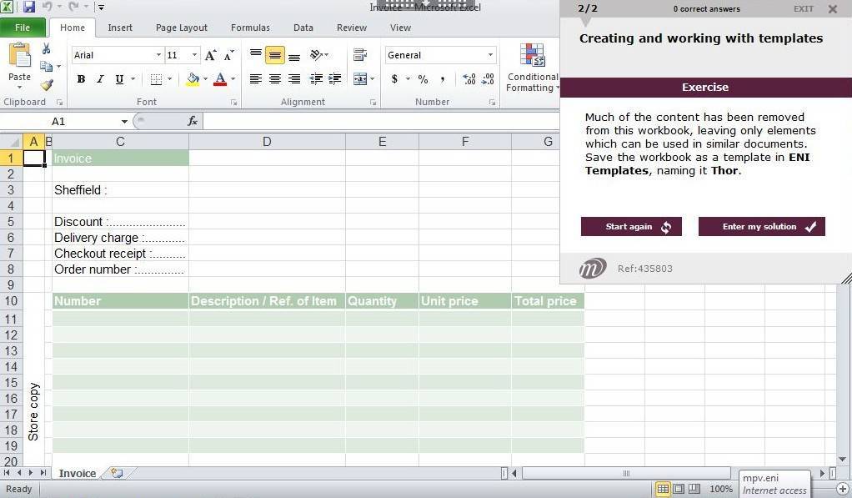Screen dimensions: 852x498
Task: Switch to the Page Layout tab
Action: click(181, 28)
